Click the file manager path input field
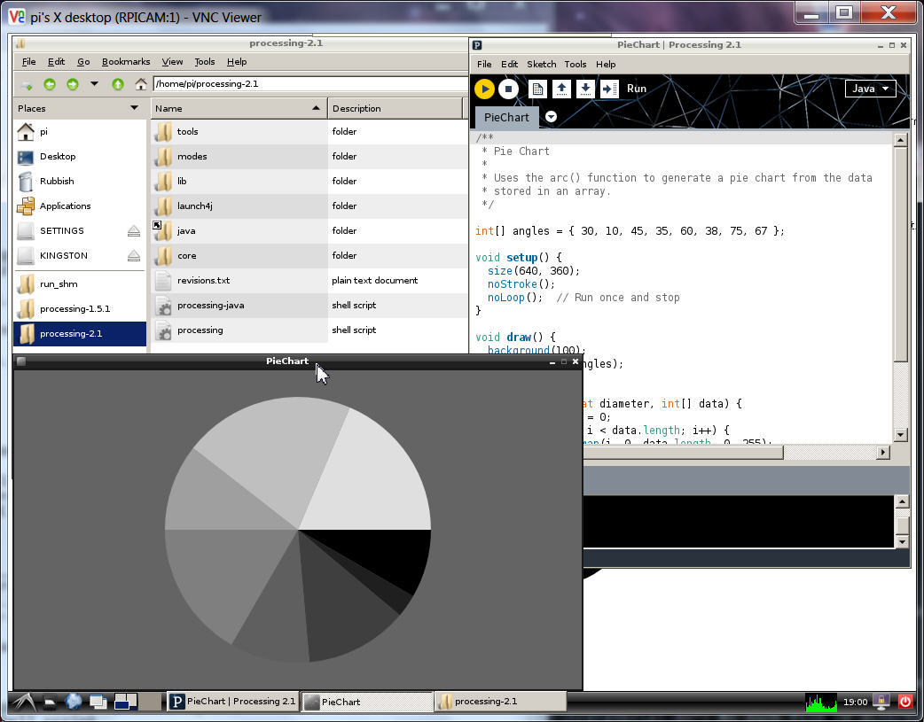 click(310, 84)
